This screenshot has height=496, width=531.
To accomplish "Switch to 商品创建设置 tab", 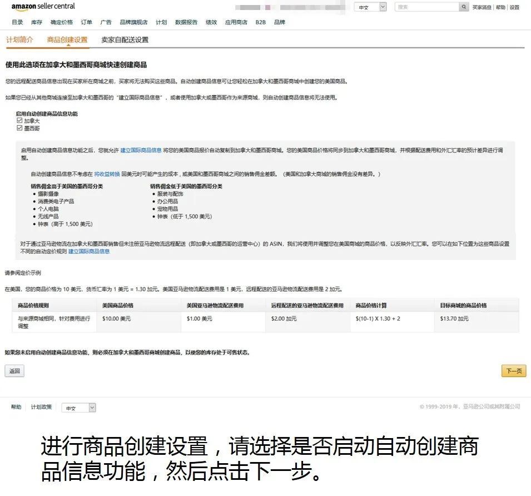I will click(x=67, y=40).
